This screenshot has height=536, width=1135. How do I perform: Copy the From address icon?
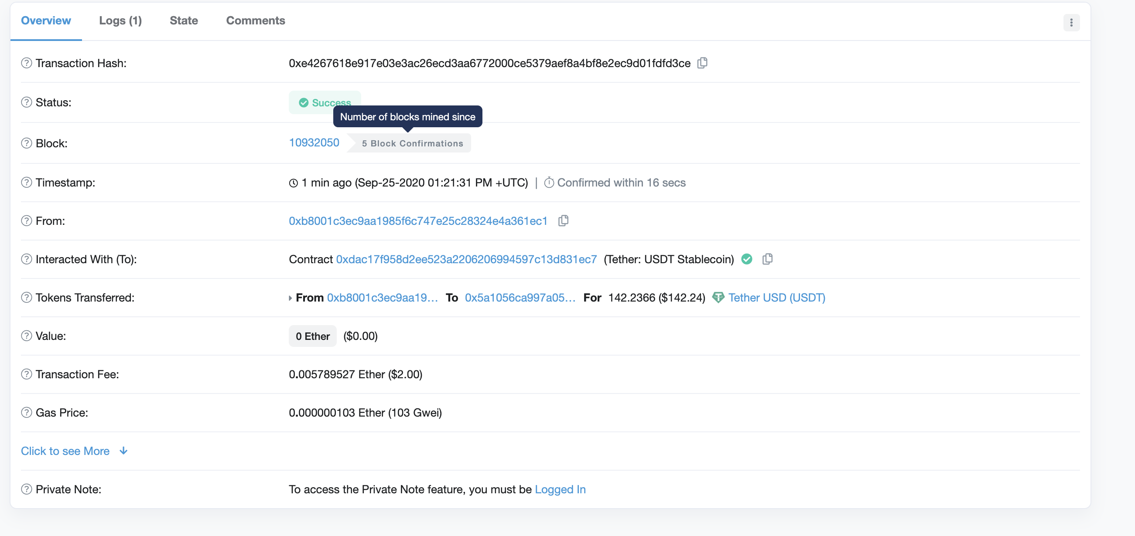click(x=563, y=221)
